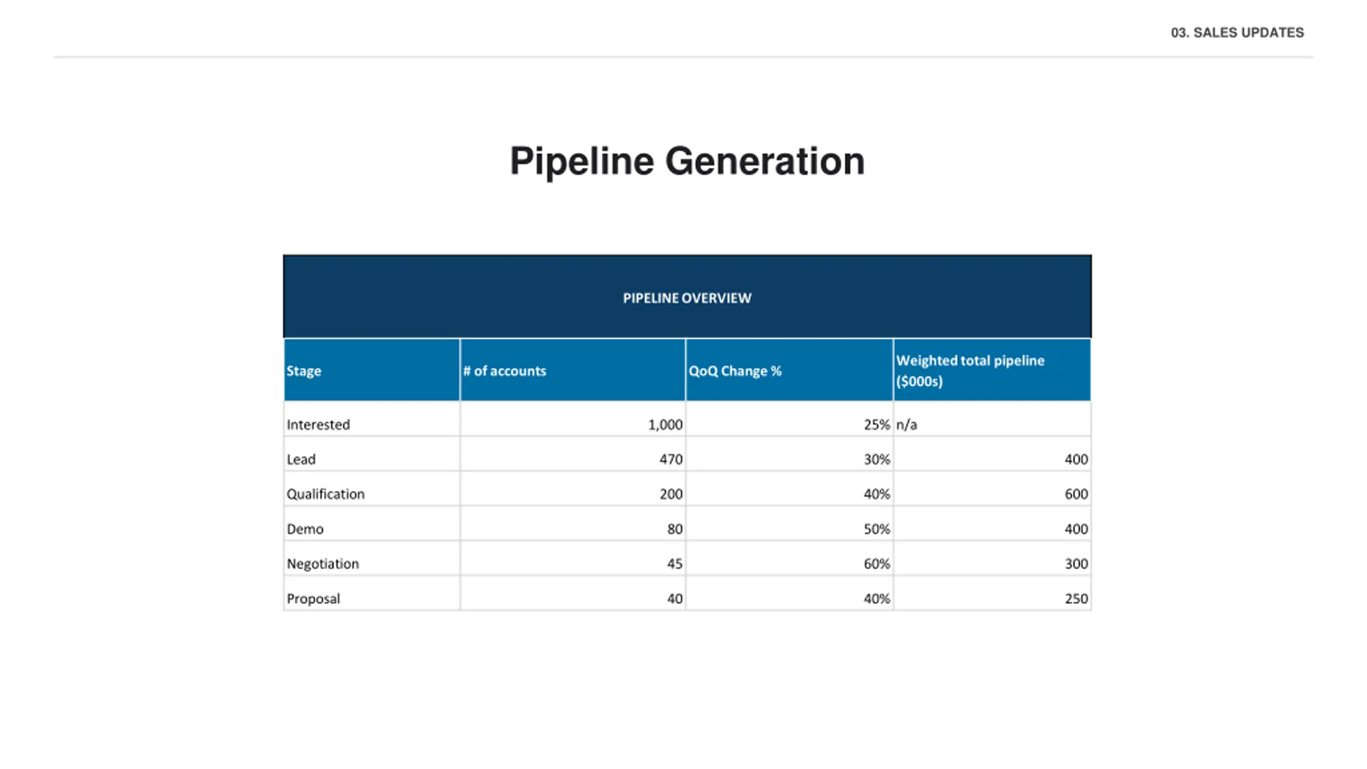Click the 03. SALES UPDATES section label
This screenshot has width=1367, height=769.
click(1237, 33)
